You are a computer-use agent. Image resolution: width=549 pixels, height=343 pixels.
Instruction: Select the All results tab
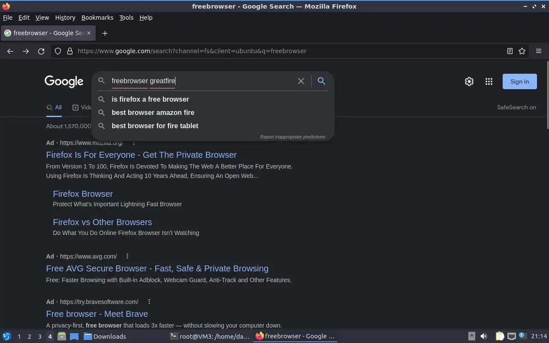pyautogui.click(x=54, y=108)
